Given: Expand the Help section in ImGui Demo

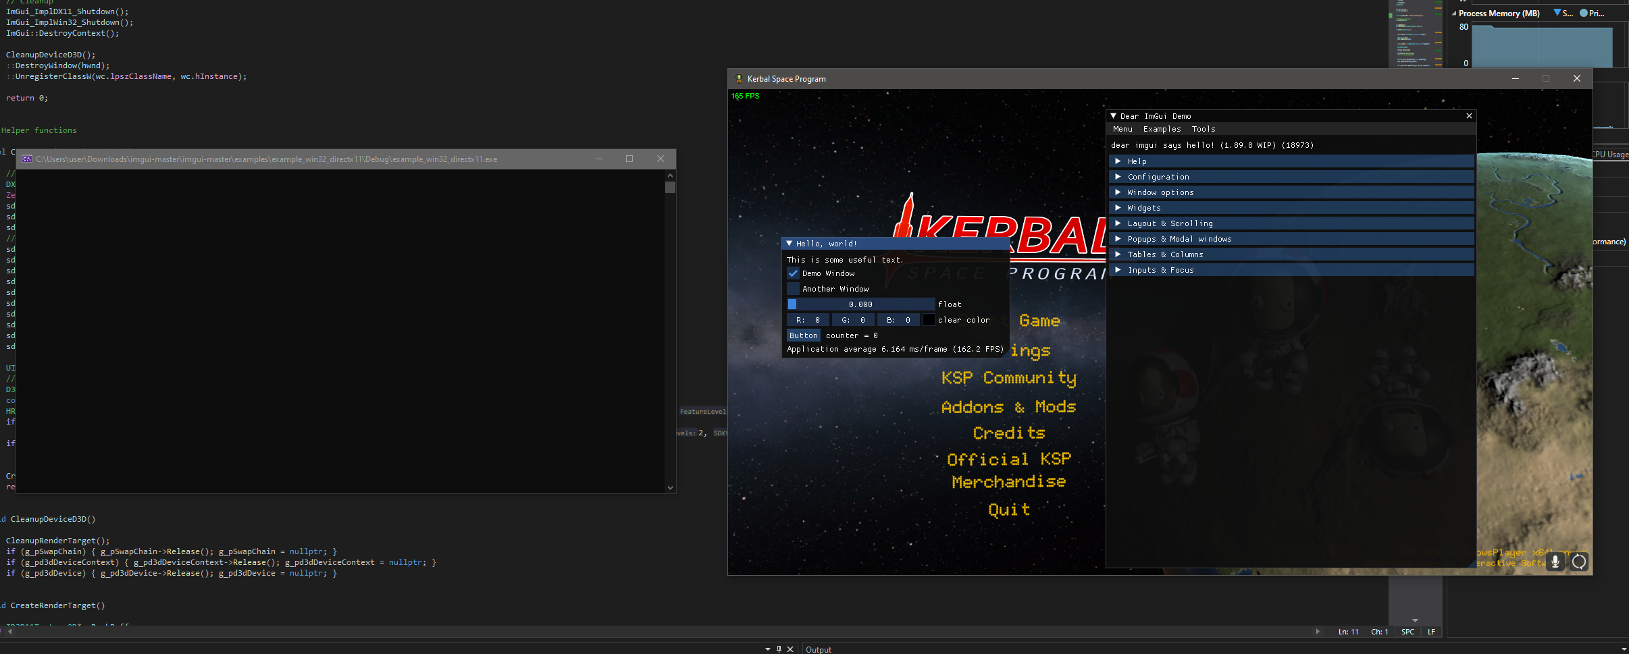Looking at the screenshot, I should (1291, 161).
